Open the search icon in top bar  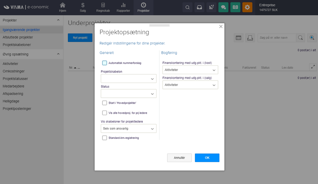click(x=188, y=7)
